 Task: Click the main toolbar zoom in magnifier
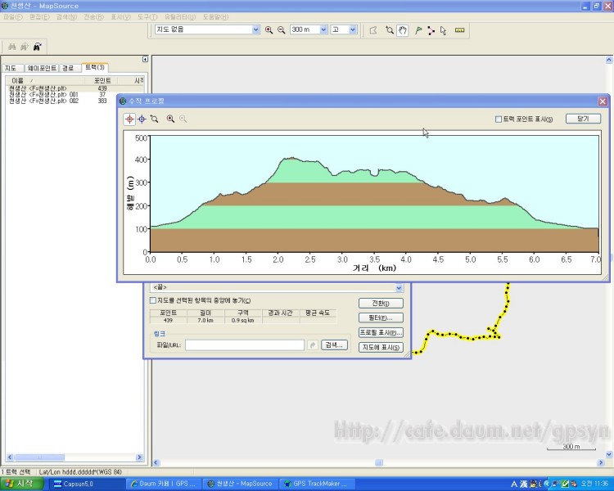[x=269, y=29]
